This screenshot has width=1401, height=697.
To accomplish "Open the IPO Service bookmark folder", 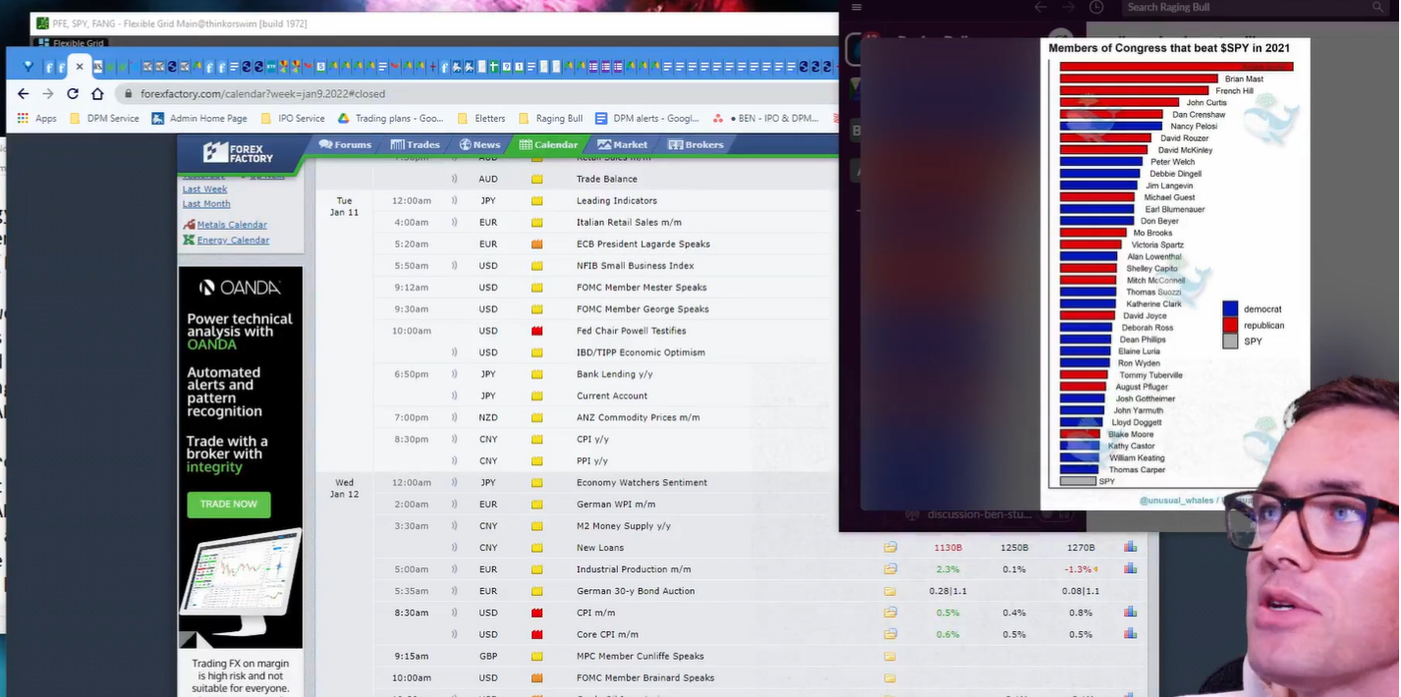I will pyautogui.click(x=292, y=118).
